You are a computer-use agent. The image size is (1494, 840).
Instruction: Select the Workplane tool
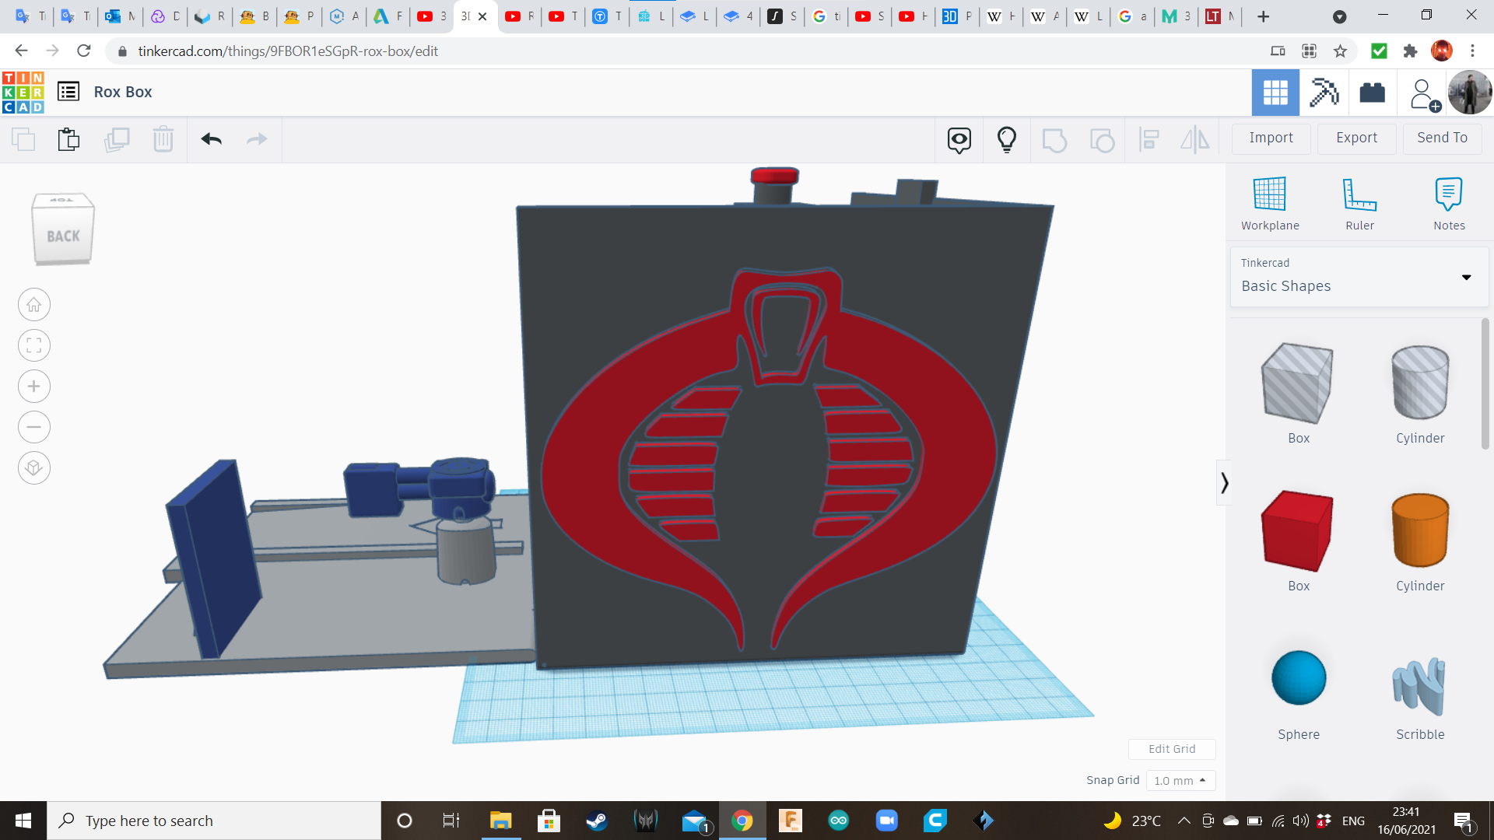pyautogui.click(x=1270, y=204)
